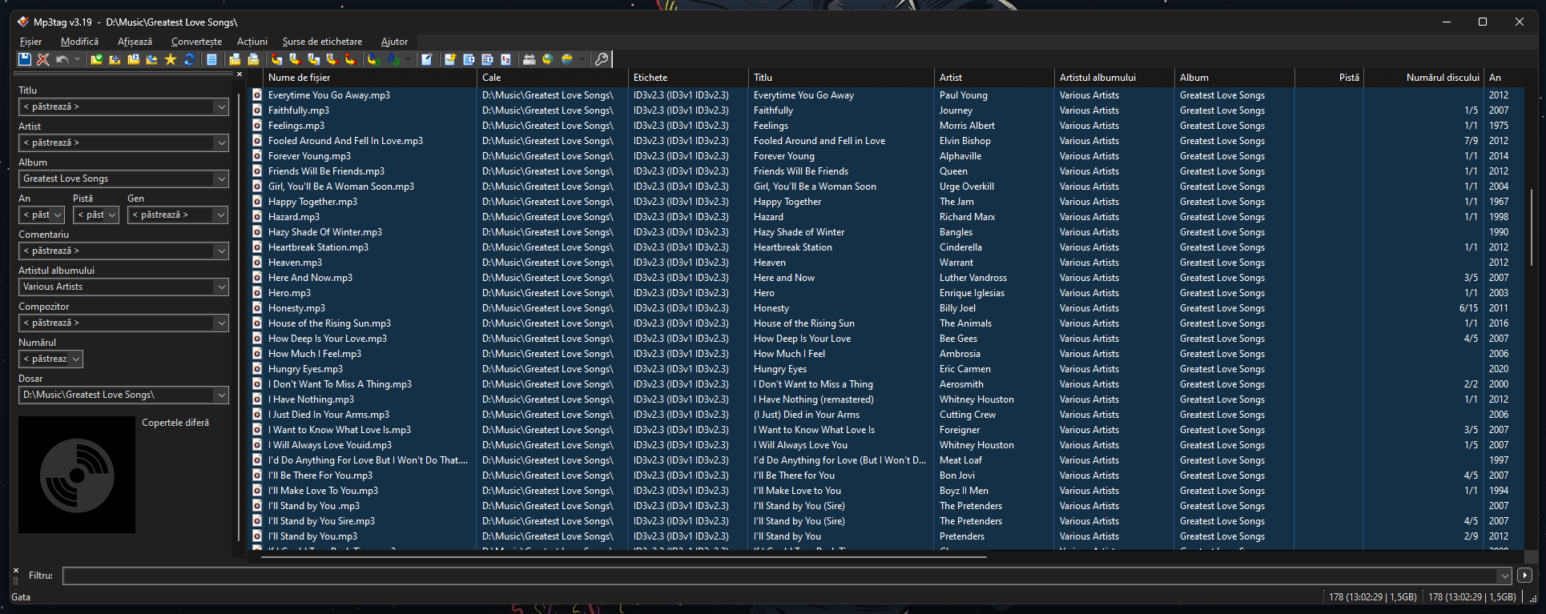Sort by Titlu column header

pyautogui.click(x=841, y=78)
